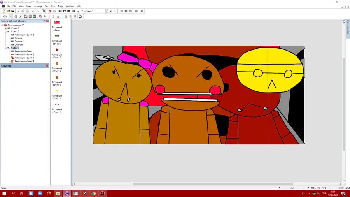Toggle bold text formatting
Image resolution: width=350 pixels, height=197 pixels.
[45, 16]
